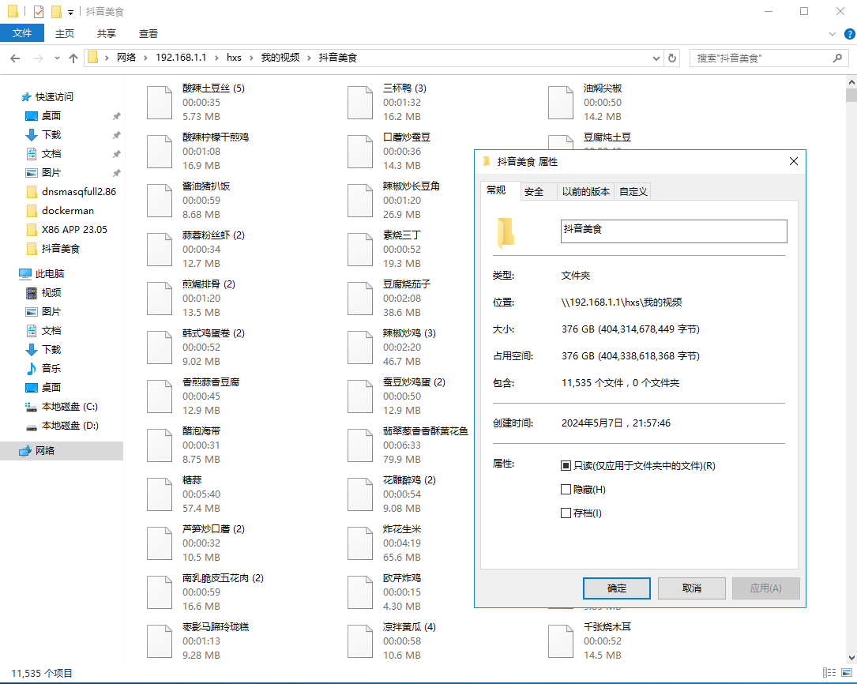This screenshot has width=857, height=684.
Task: Expand the address bar history dropdown
Action: [x=656, y=58]
